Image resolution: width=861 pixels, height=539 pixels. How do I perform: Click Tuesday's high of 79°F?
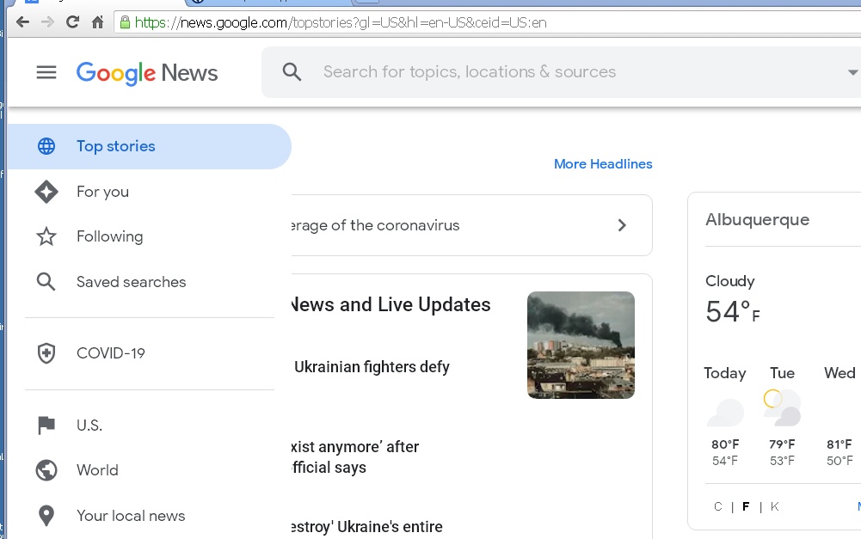pos(782,444)
